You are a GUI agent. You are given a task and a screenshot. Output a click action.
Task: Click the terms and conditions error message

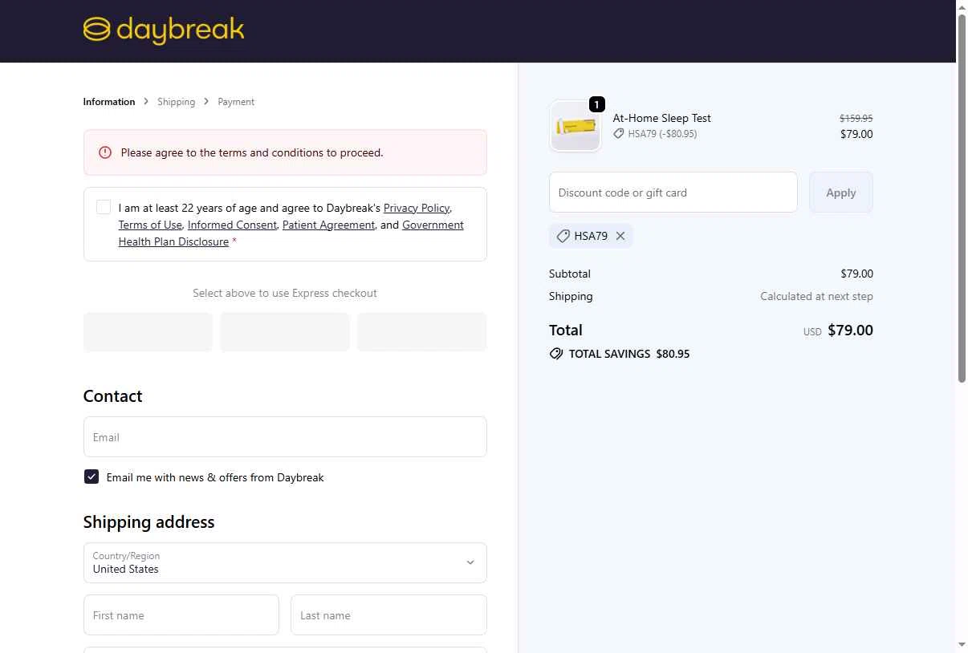(252, 152)
